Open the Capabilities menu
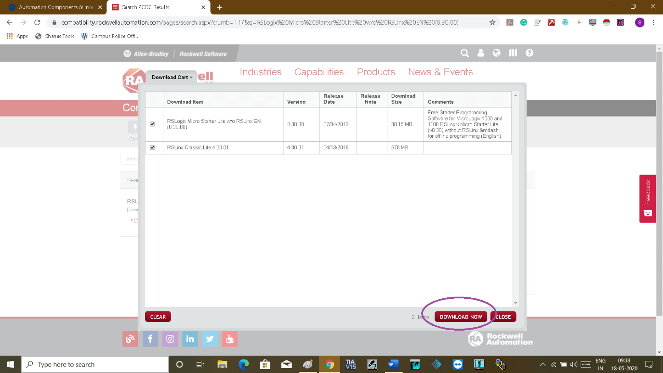This screenshot has height=373, width=663. point(319,72)
